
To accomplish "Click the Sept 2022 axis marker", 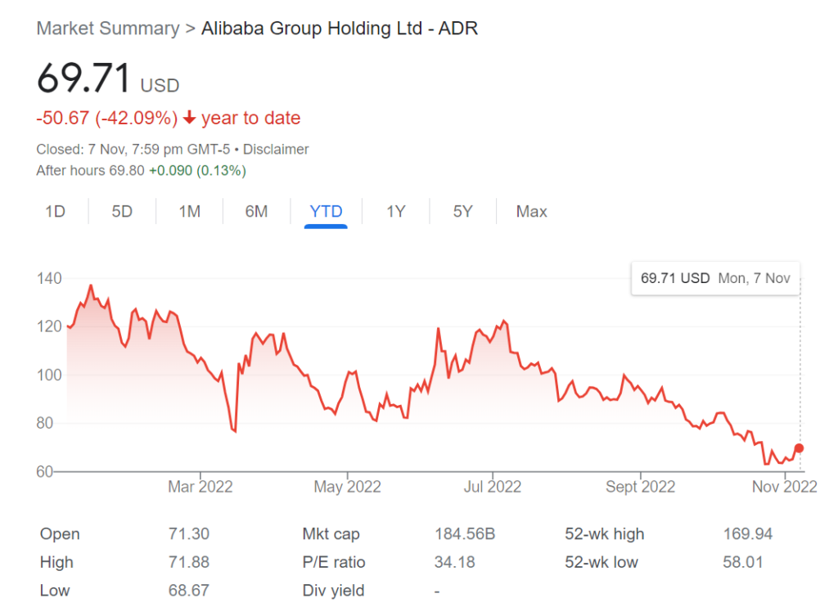I will [x=640, y=486].
